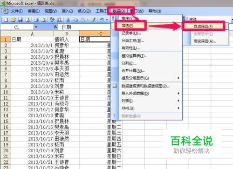Click the fx insert function icon

55,27
